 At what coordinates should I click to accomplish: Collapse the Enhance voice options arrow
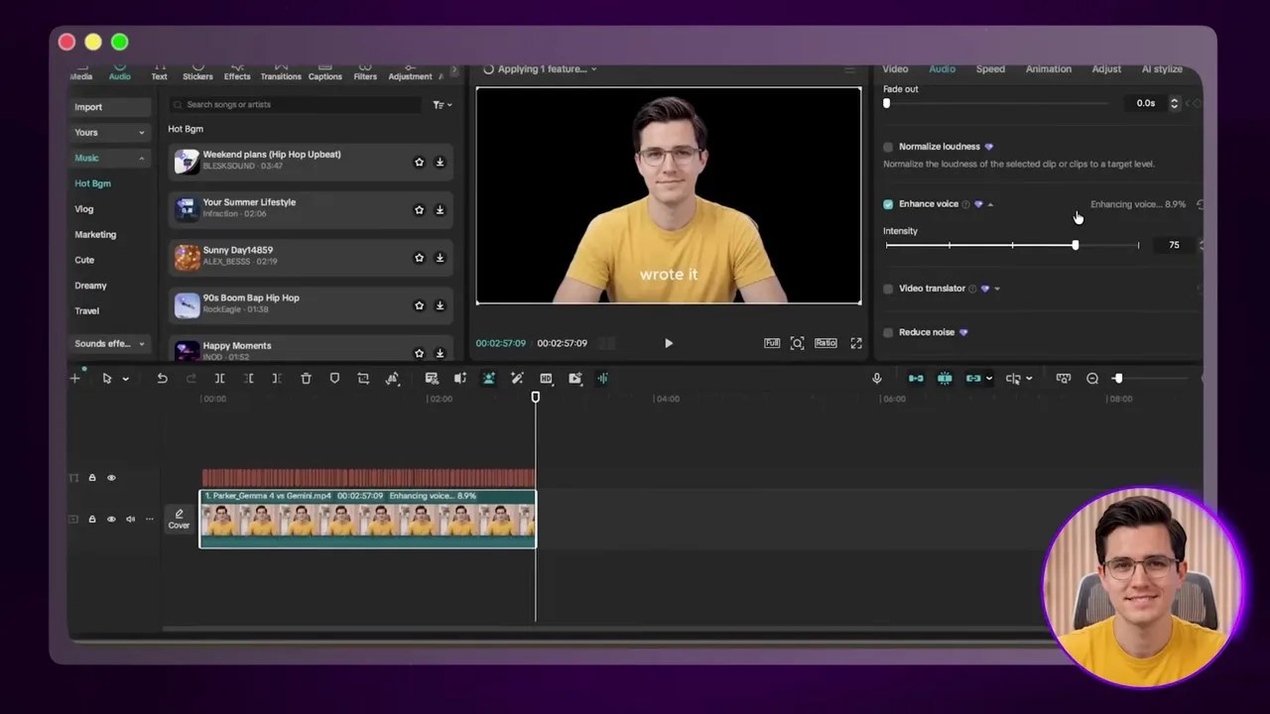990,204
